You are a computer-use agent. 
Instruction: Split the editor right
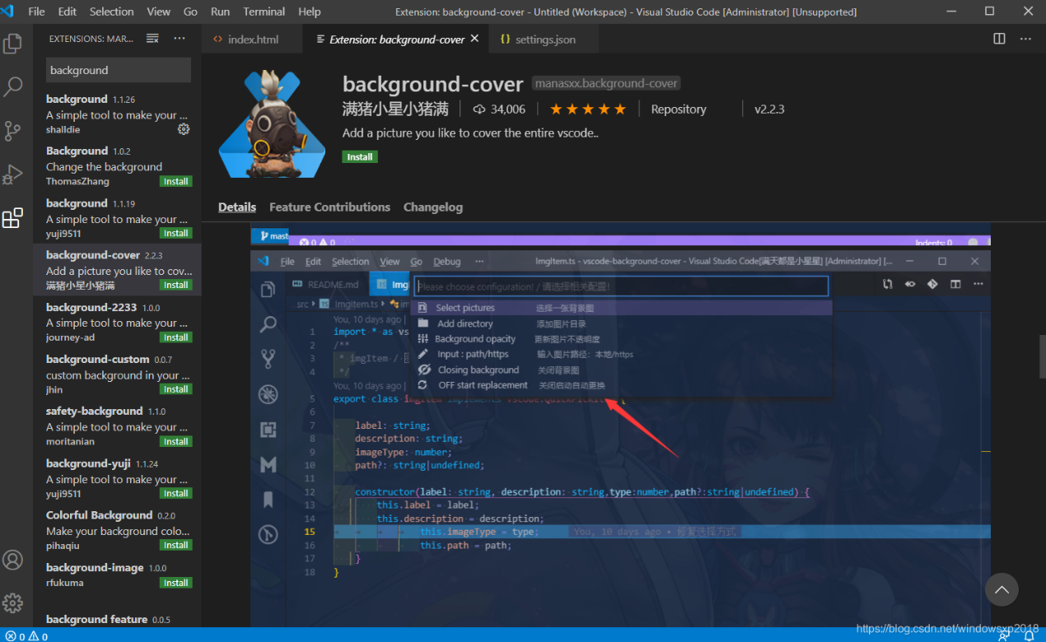coord(999,39)
